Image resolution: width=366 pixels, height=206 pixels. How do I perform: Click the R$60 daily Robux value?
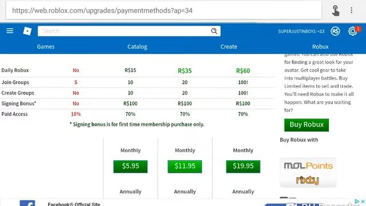pyautogui.click(x=243, y=70)
